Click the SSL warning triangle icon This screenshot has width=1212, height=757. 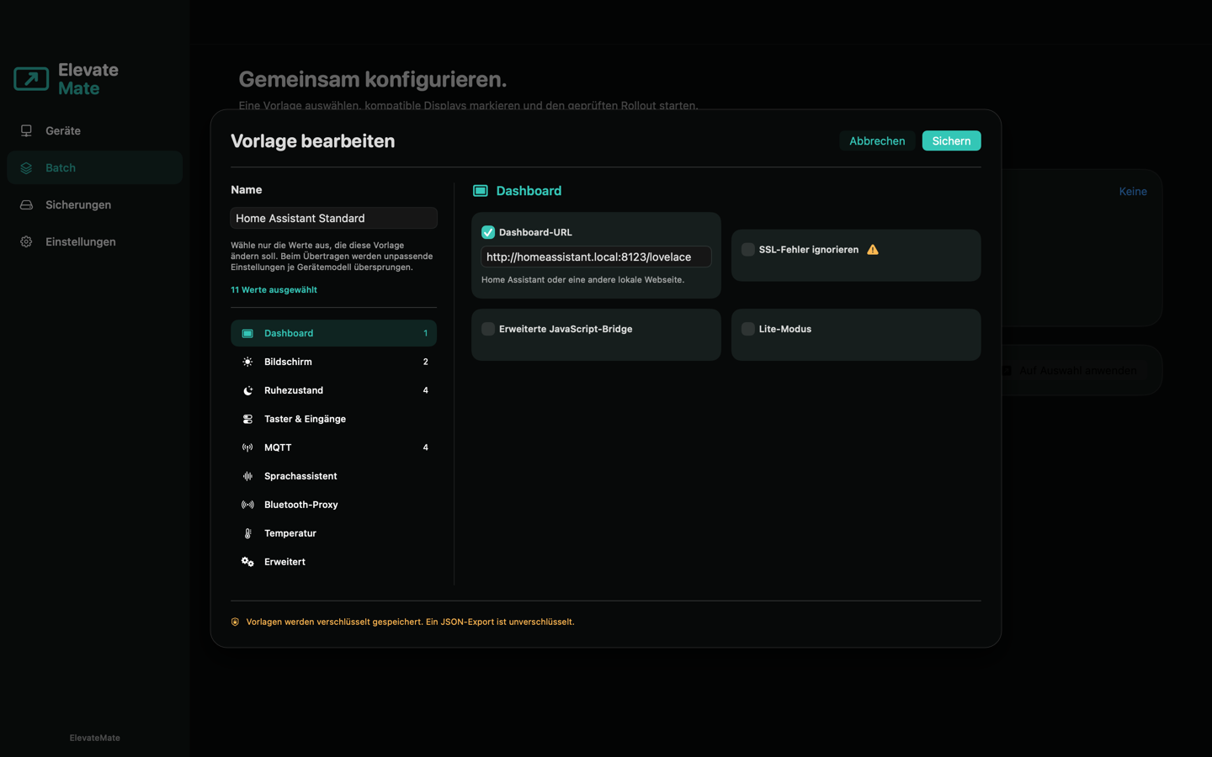[873, 250]
